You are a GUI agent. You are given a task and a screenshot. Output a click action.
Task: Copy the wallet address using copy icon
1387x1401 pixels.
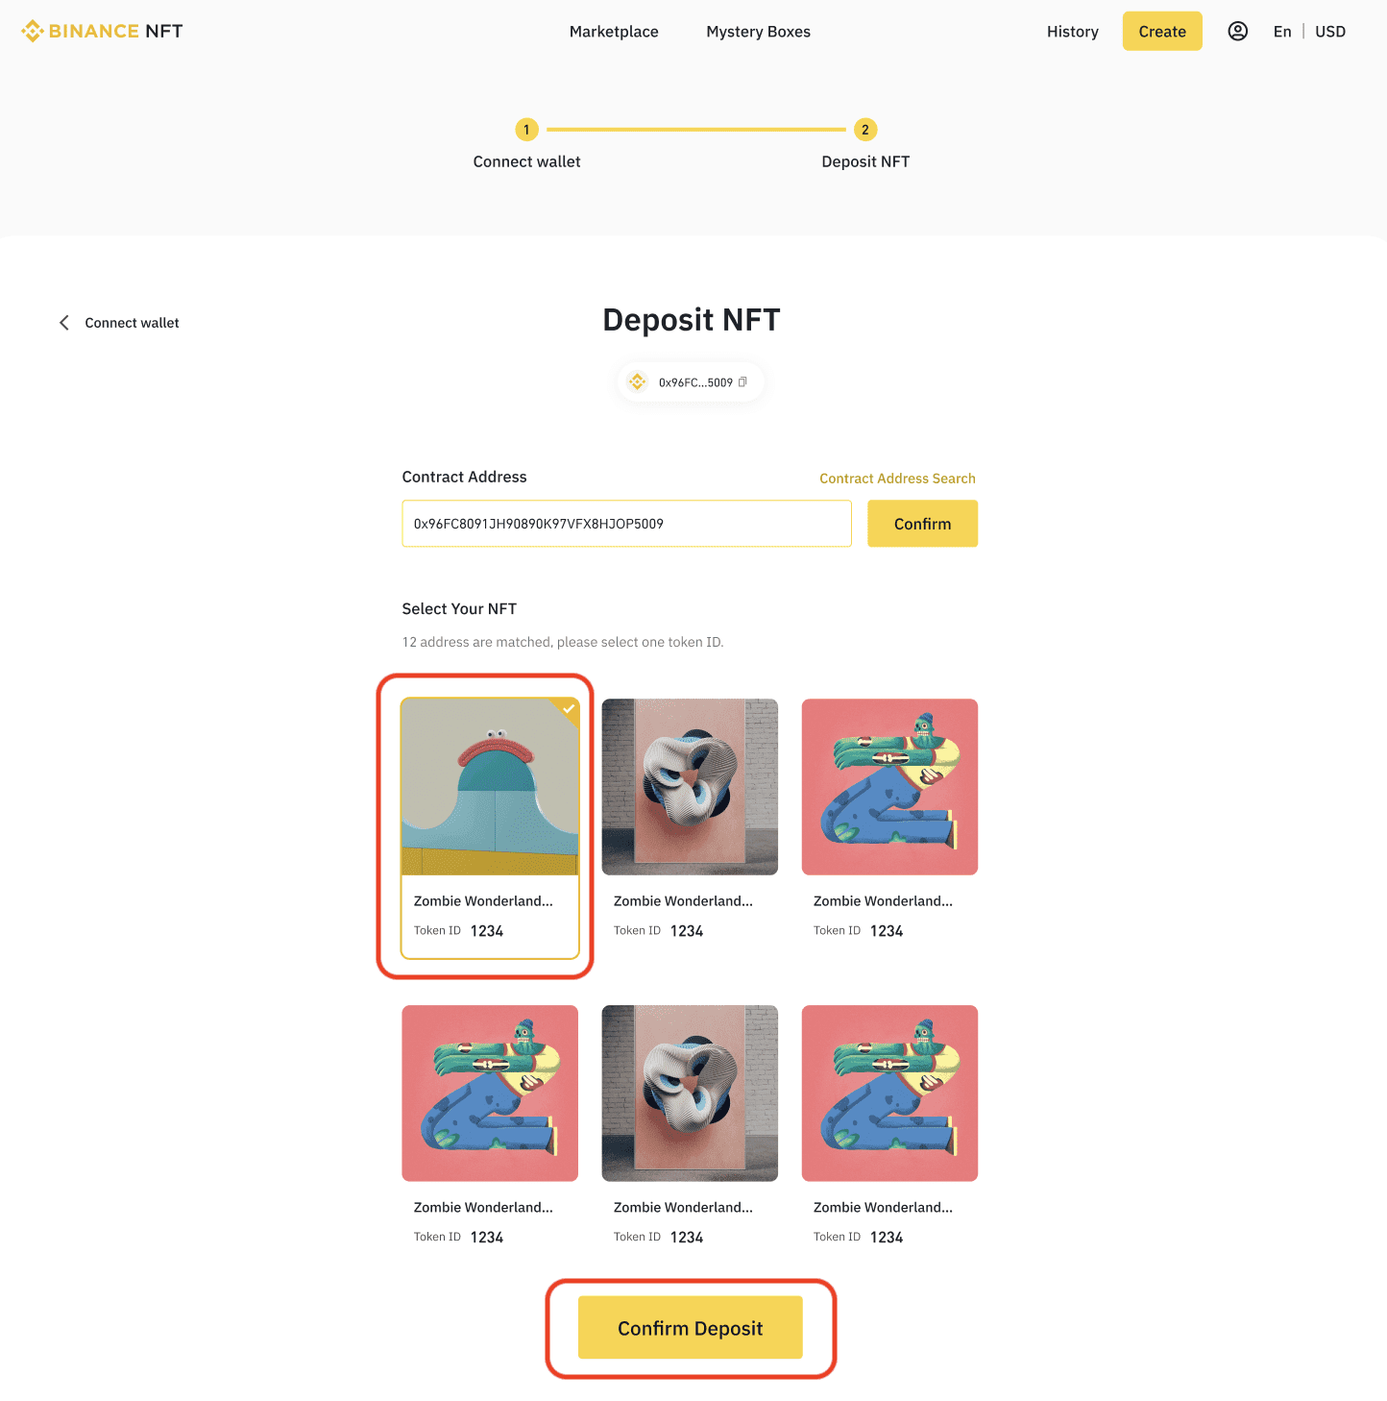(742, 381)
